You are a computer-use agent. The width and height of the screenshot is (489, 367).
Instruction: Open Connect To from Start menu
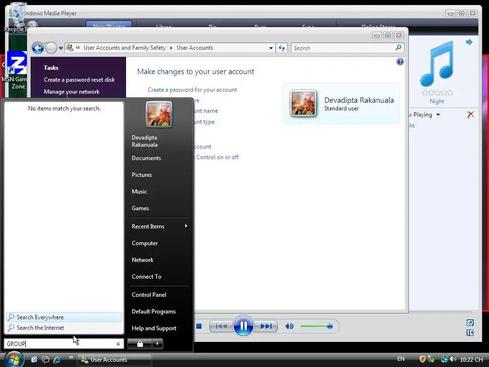147,277
